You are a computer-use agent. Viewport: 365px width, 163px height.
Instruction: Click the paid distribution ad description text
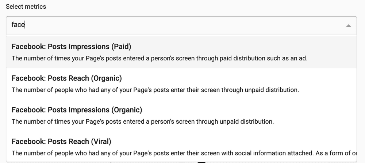[x=160, y=58]
